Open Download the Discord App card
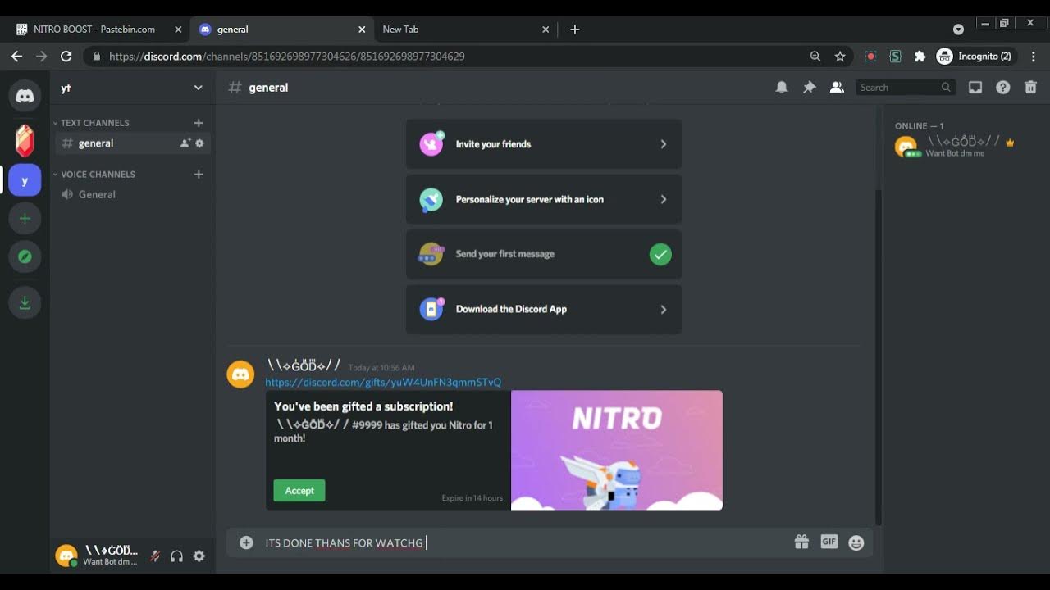 click(544, 309)
